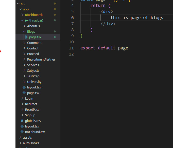This screenshot has width=173, height=148.
Task: Click React icon of Blogs page.tsx
Action: pyautogui.click(x=26, y=37)
